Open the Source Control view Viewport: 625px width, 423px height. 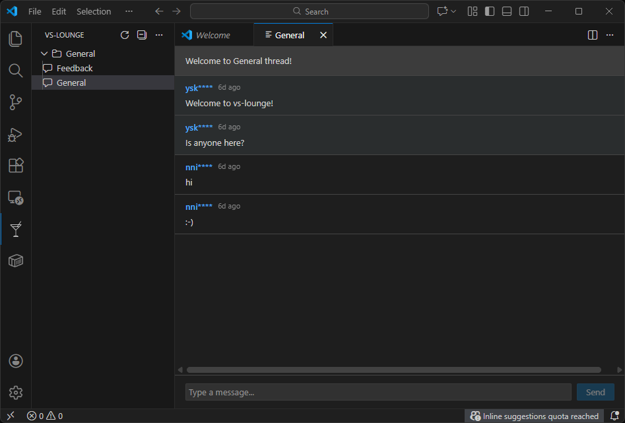pyautogui.click(x=15, y=102)
